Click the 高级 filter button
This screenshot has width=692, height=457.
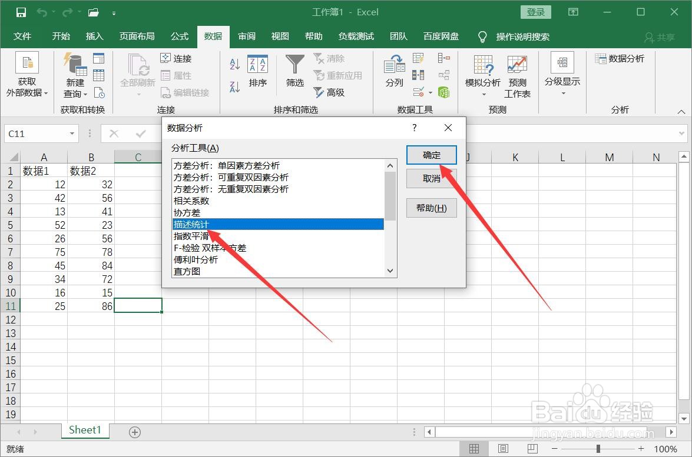pyautogui.click(x=329, y=92)
